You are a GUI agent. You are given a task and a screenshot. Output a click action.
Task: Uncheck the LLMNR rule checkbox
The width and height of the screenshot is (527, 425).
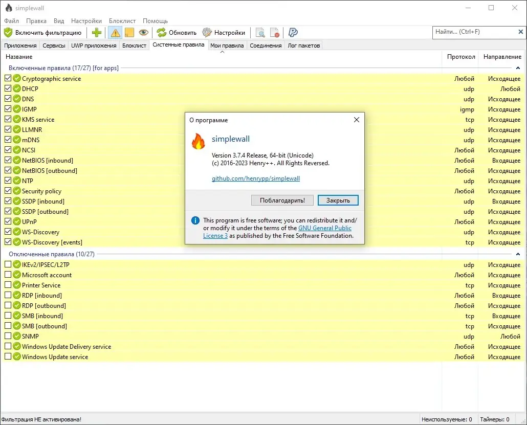point(8,129)
